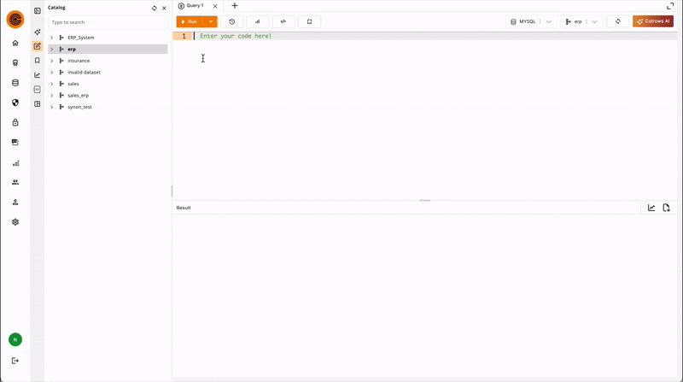Open the bar chart analytics icon in sidebar
The width and height of the screenshot is (683, 382).
point(15,163)
